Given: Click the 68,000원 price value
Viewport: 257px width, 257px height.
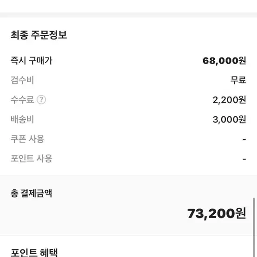Looking at the screenshot, I should (x=224, y=61).
